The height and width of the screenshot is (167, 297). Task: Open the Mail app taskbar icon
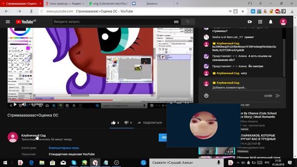(x=63, y=163)
